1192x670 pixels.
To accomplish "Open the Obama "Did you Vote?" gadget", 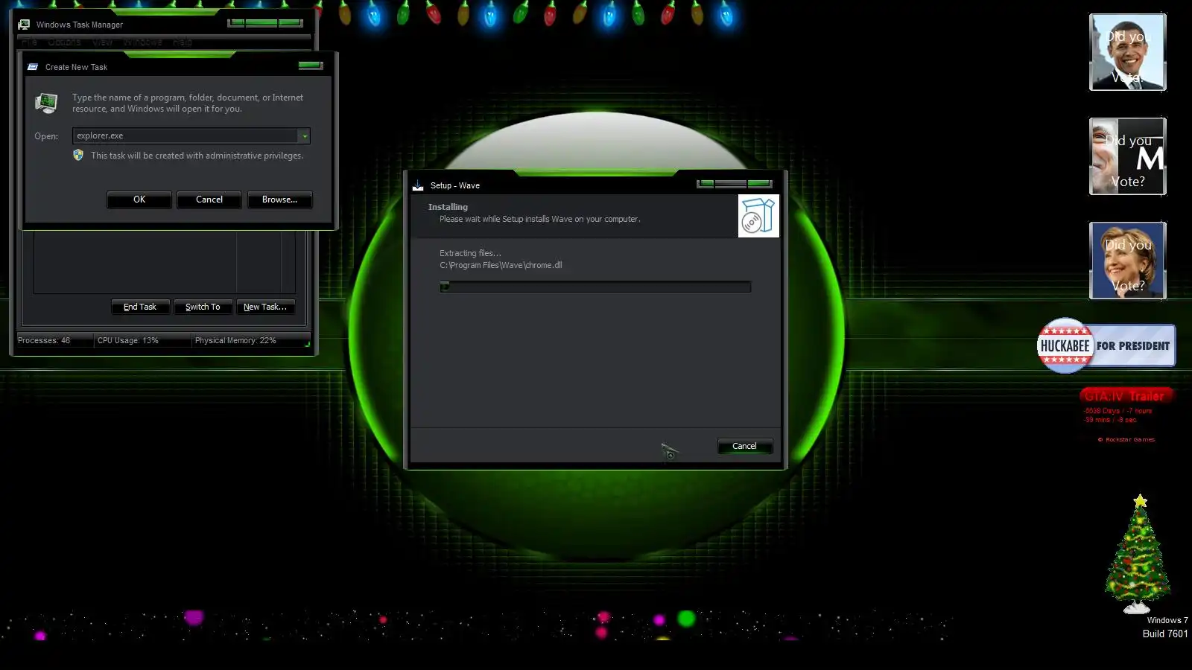I will pos(1128,52).
